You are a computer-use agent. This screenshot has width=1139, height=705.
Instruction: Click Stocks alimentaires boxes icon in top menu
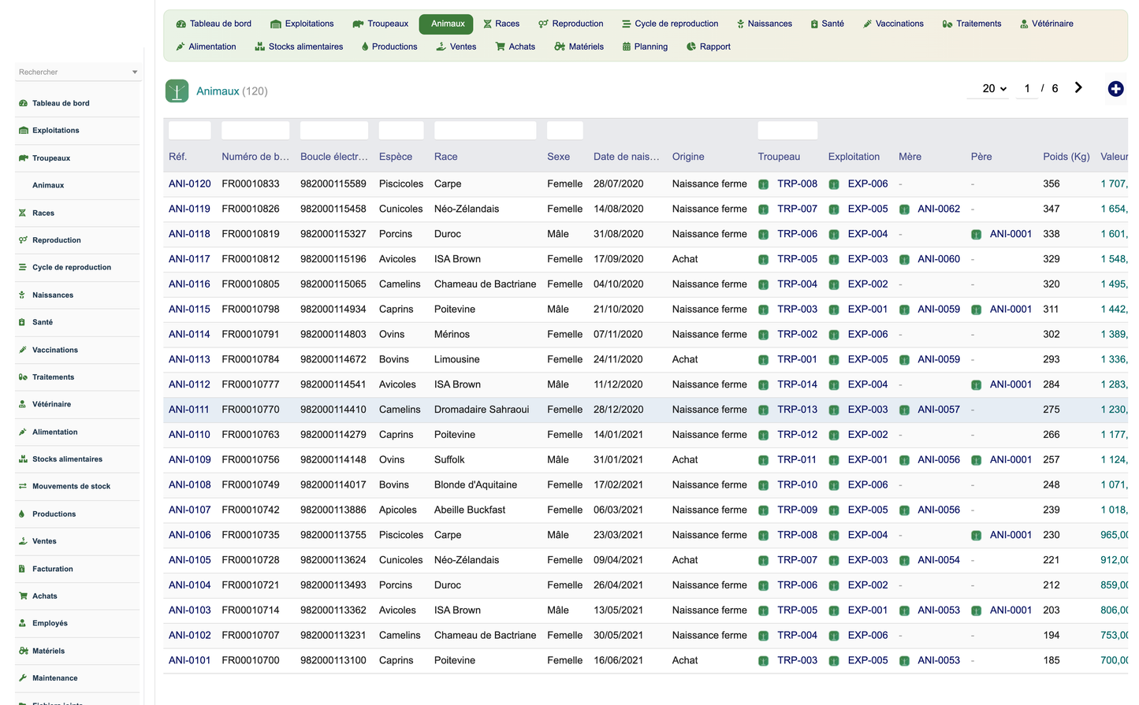pyautogui.click(x=259, y=47)
